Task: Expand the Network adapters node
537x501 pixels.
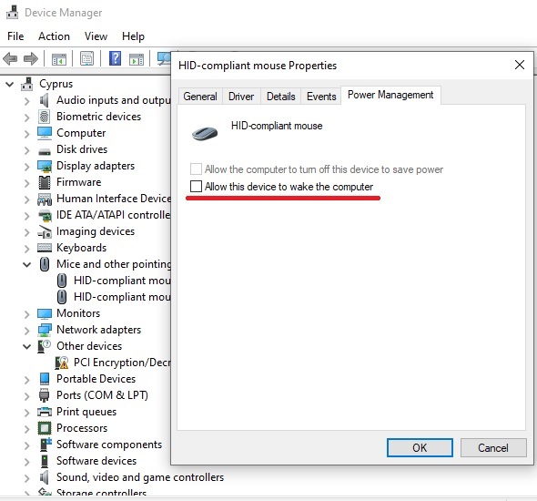Action: click(27, 331)
